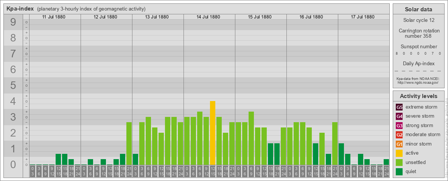Select the 16 Jul 1880 date header
The height and width of the screenshot is (181, 448).
pyautogui.click(x=311, y=17)
